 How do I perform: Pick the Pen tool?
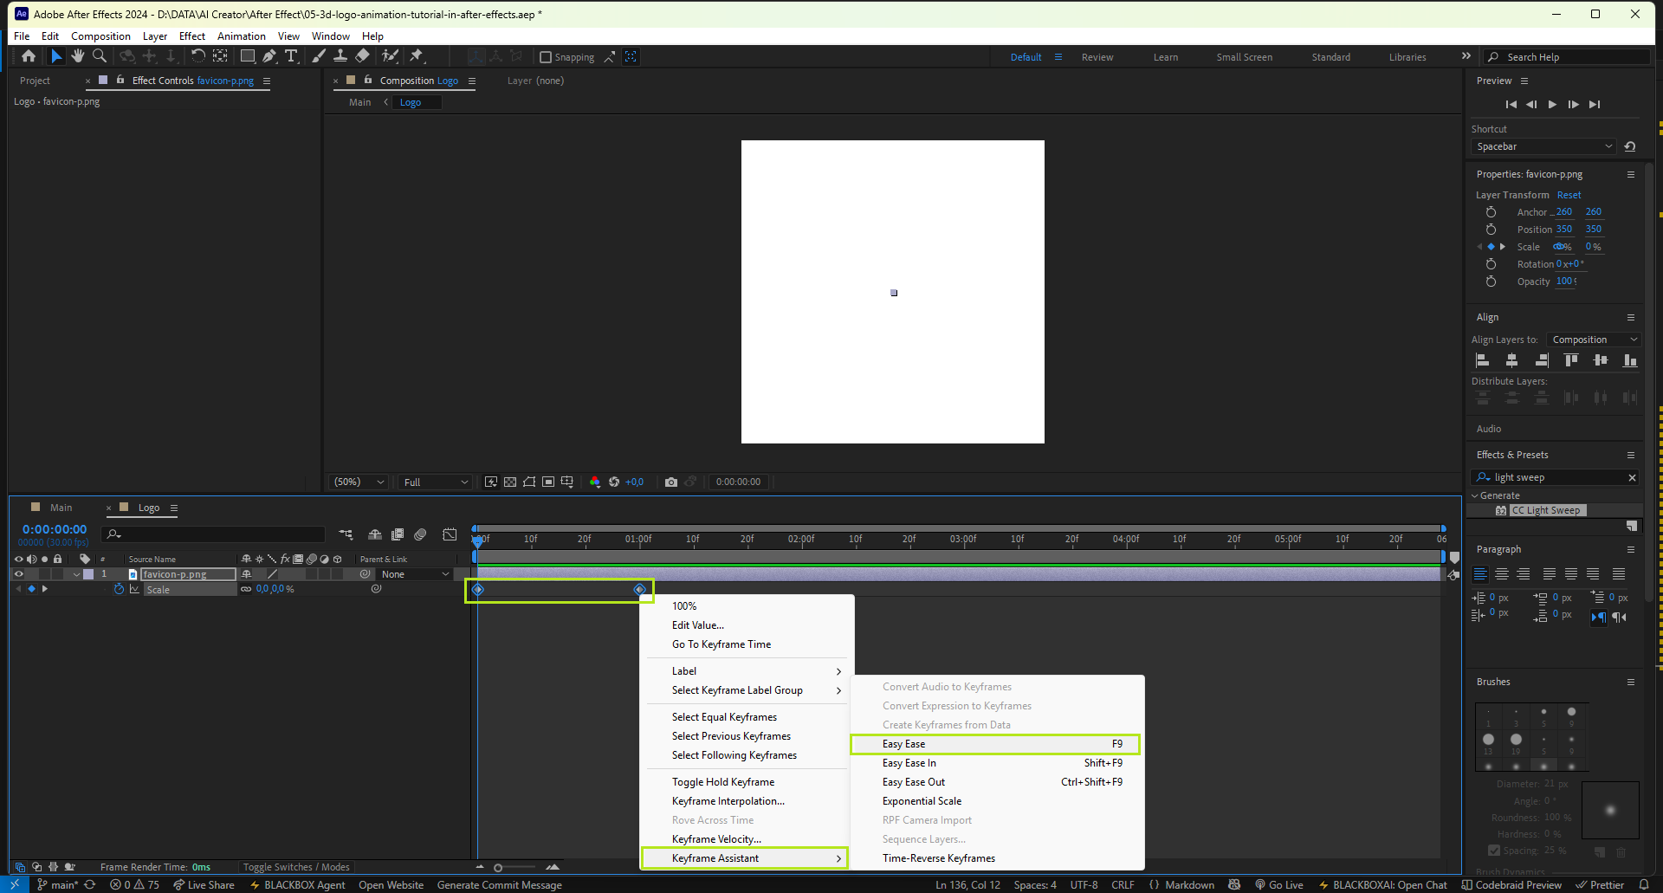pos(269,56)
